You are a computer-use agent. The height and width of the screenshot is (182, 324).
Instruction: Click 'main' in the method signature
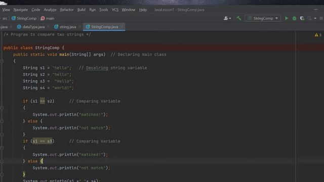[x=64, y=55]
